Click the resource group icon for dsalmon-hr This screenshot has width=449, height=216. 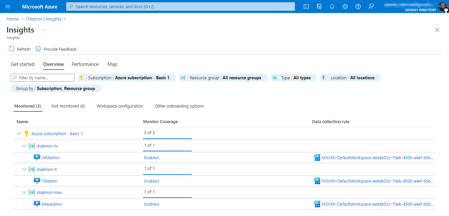[x=32, y=146]
